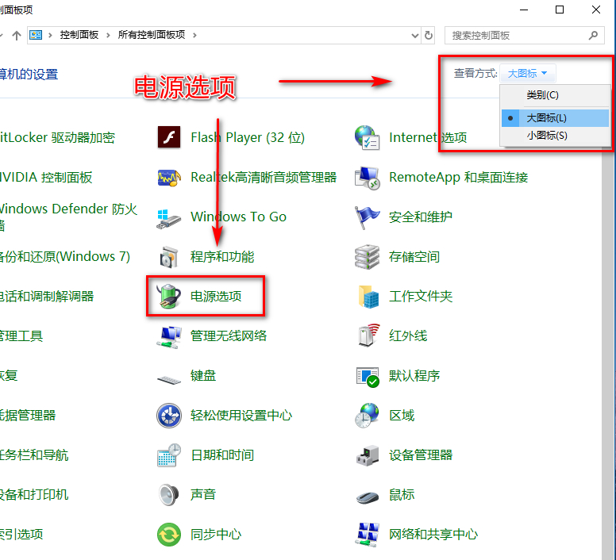616x560 pixels.
Task: Open the Realtek高清晰音频管理器 icon
Action: [169, 178]
